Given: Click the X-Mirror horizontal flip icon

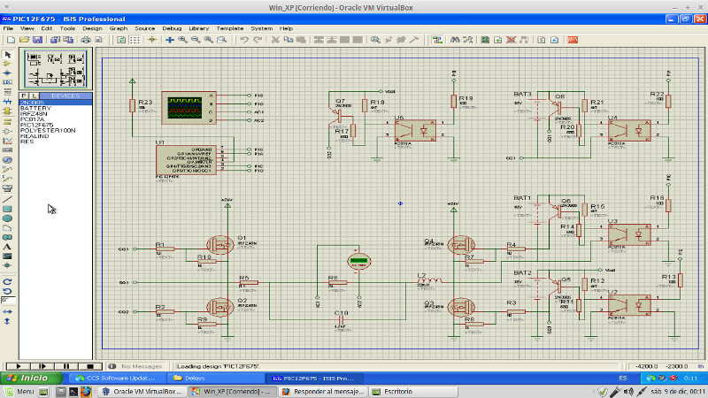Looking at the screenshot, I should coord(8,312).
